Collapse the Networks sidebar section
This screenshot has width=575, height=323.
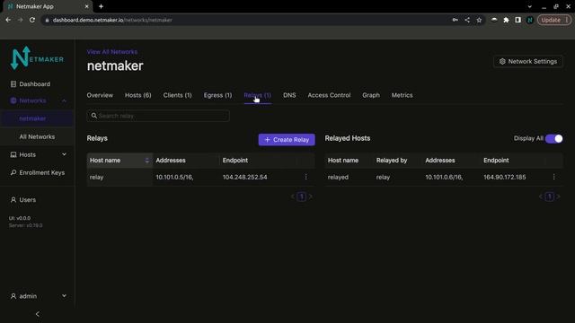(64, 100)
